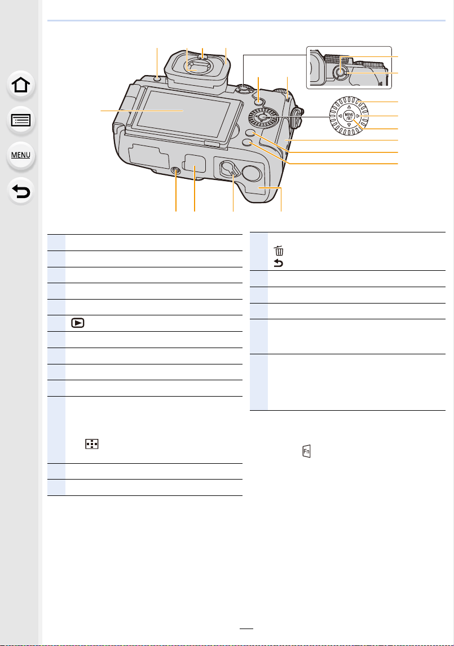This screenshot has width=454, height=646.
Task: Click the Home icon in the sidebar
Action: pyautogui.click(x=21, y=85)
